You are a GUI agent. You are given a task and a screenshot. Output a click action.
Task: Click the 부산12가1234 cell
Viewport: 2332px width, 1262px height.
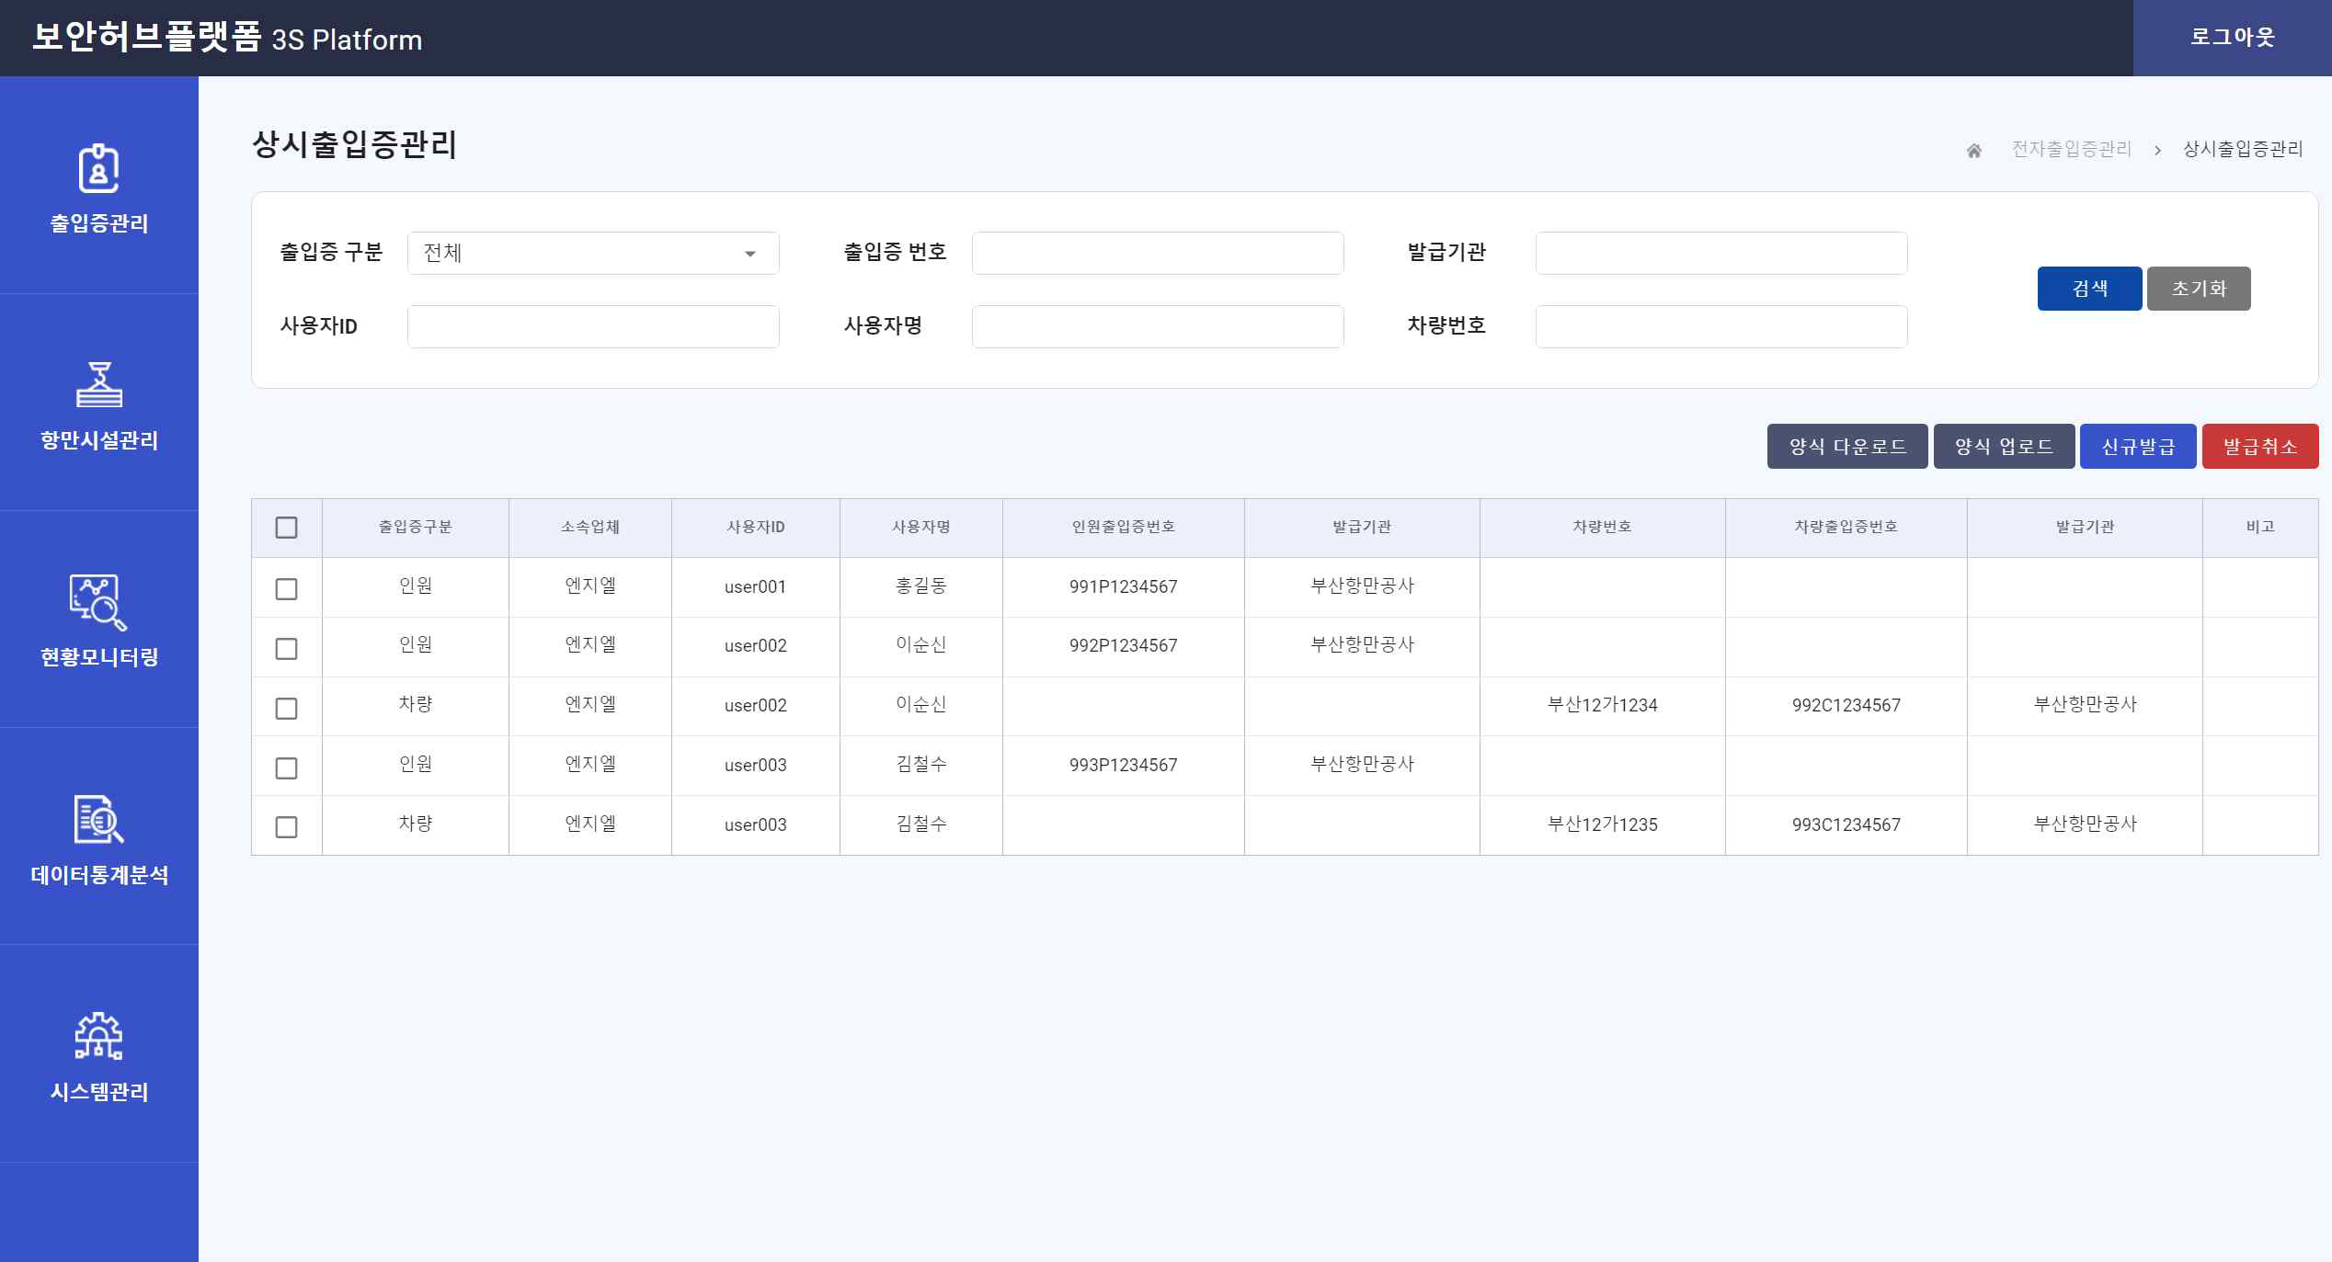(x=1603, y=706)
